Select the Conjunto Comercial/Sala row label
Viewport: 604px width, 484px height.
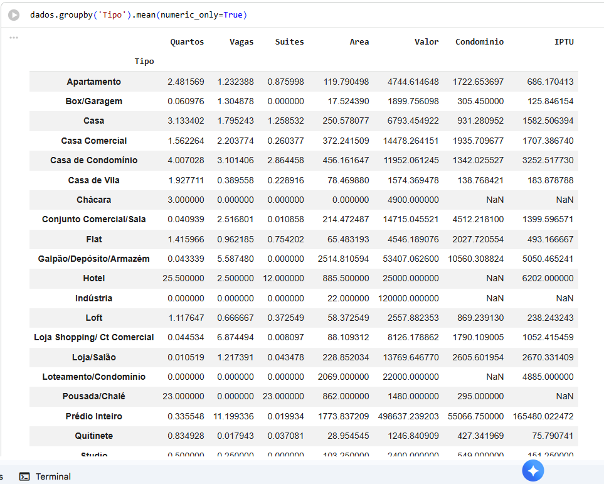93,219
